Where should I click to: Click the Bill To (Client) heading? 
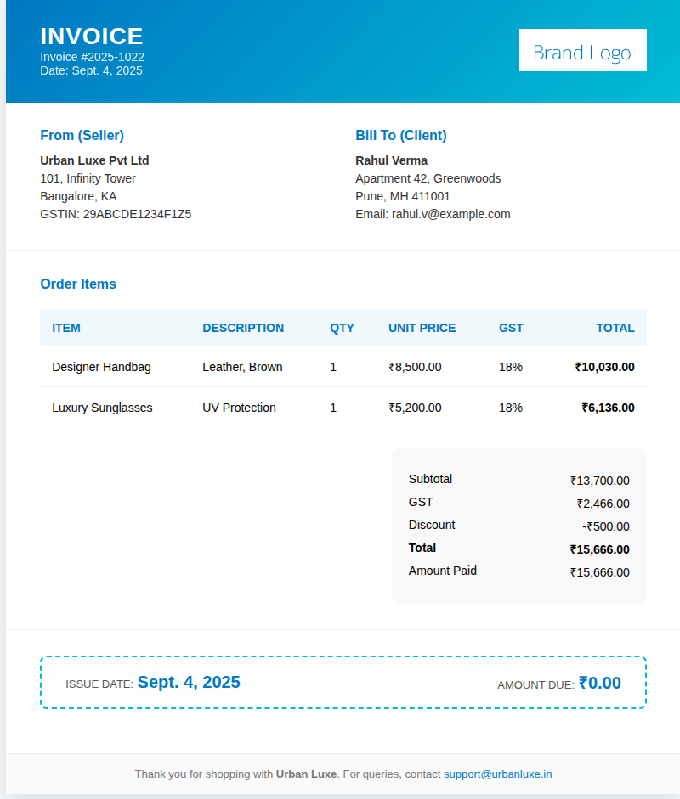[400, 135]
